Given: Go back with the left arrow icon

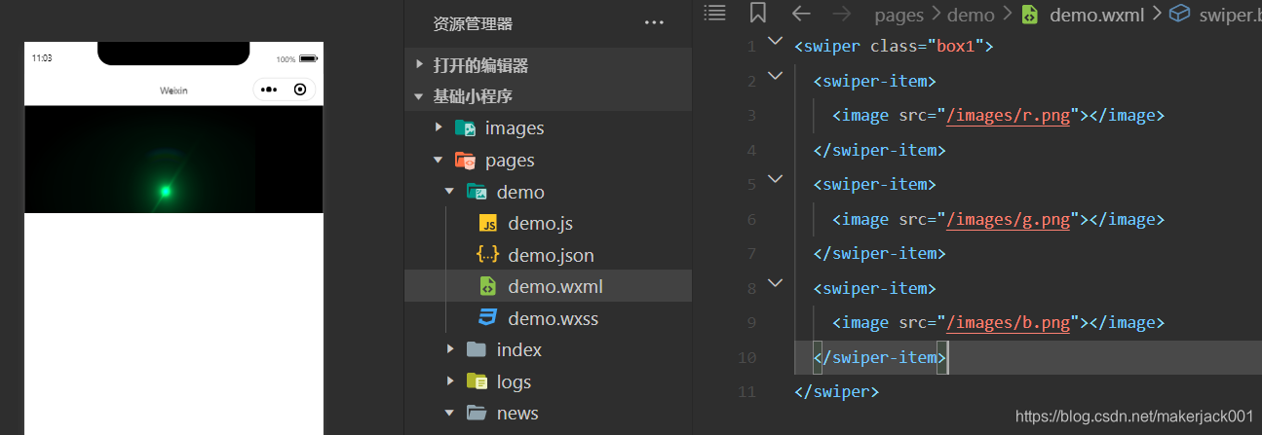Looking at the screenshot, I should pyautogui.click(x=801, y=13).
